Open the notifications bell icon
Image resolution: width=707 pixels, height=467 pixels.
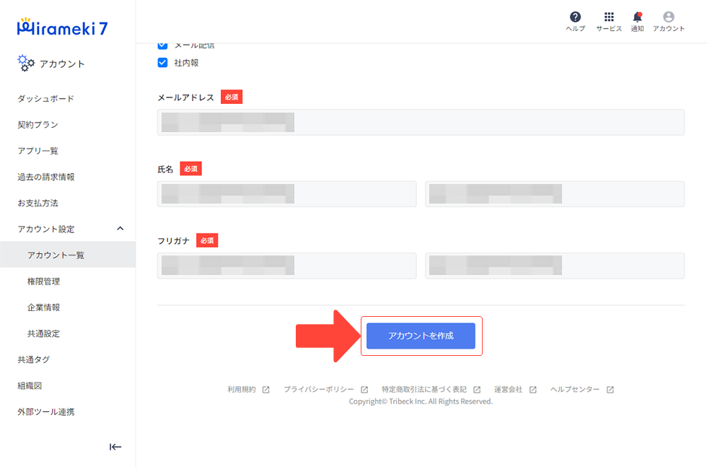[637, 17]
